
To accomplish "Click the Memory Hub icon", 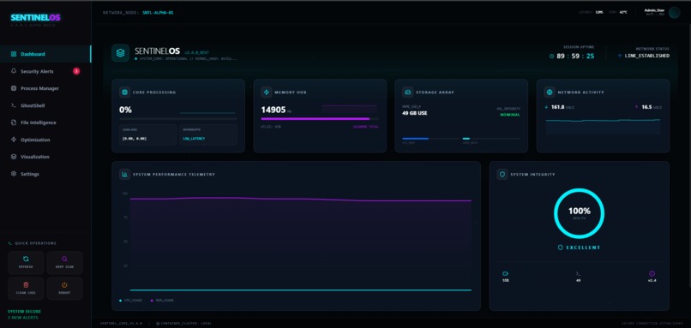I will coord(266,92).
